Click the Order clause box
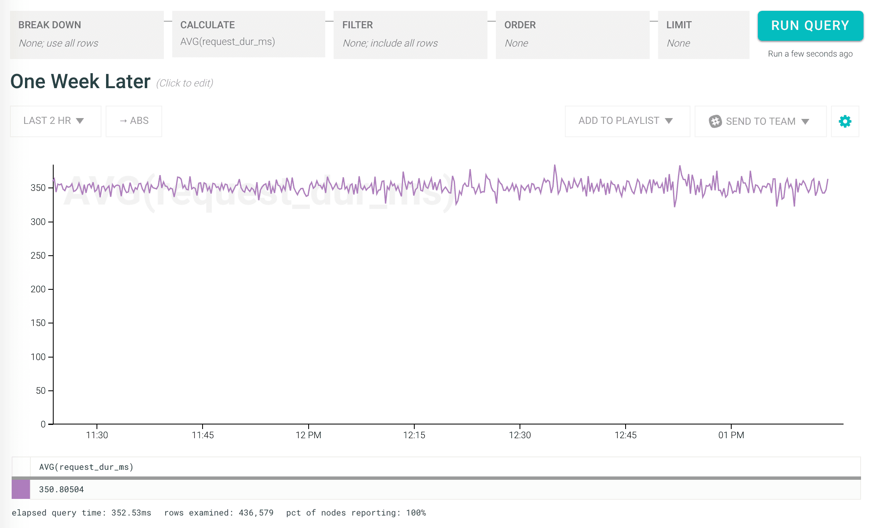 pyautogui.click(x=572, y=35)
